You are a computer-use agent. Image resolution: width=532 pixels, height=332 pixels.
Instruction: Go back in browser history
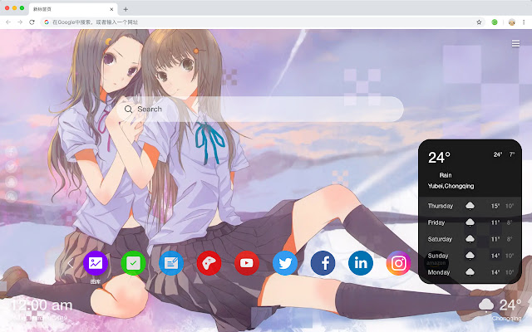[8, 22]
